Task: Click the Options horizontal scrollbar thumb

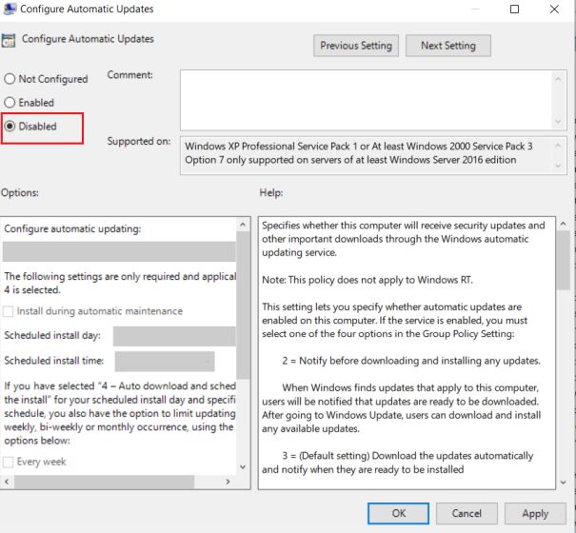Action: (x=105, y=482)
